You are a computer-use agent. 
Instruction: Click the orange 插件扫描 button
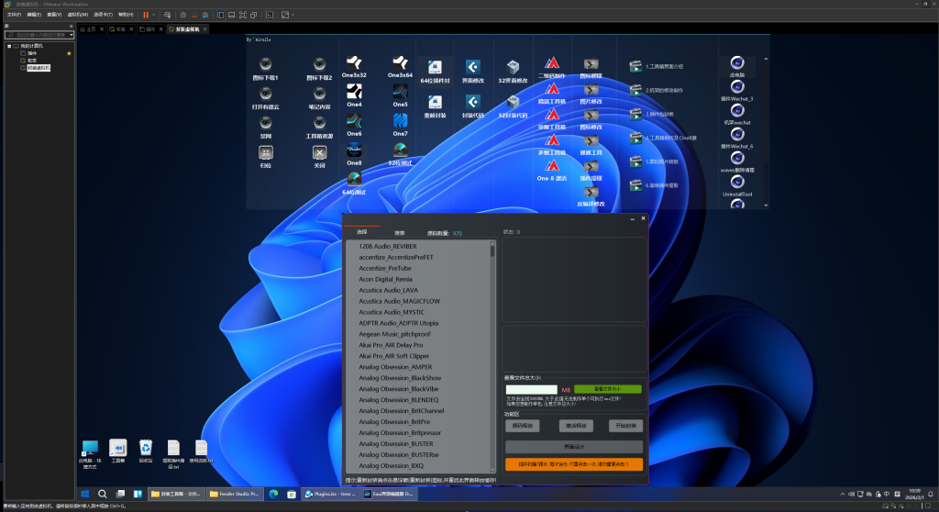[573, 464]
